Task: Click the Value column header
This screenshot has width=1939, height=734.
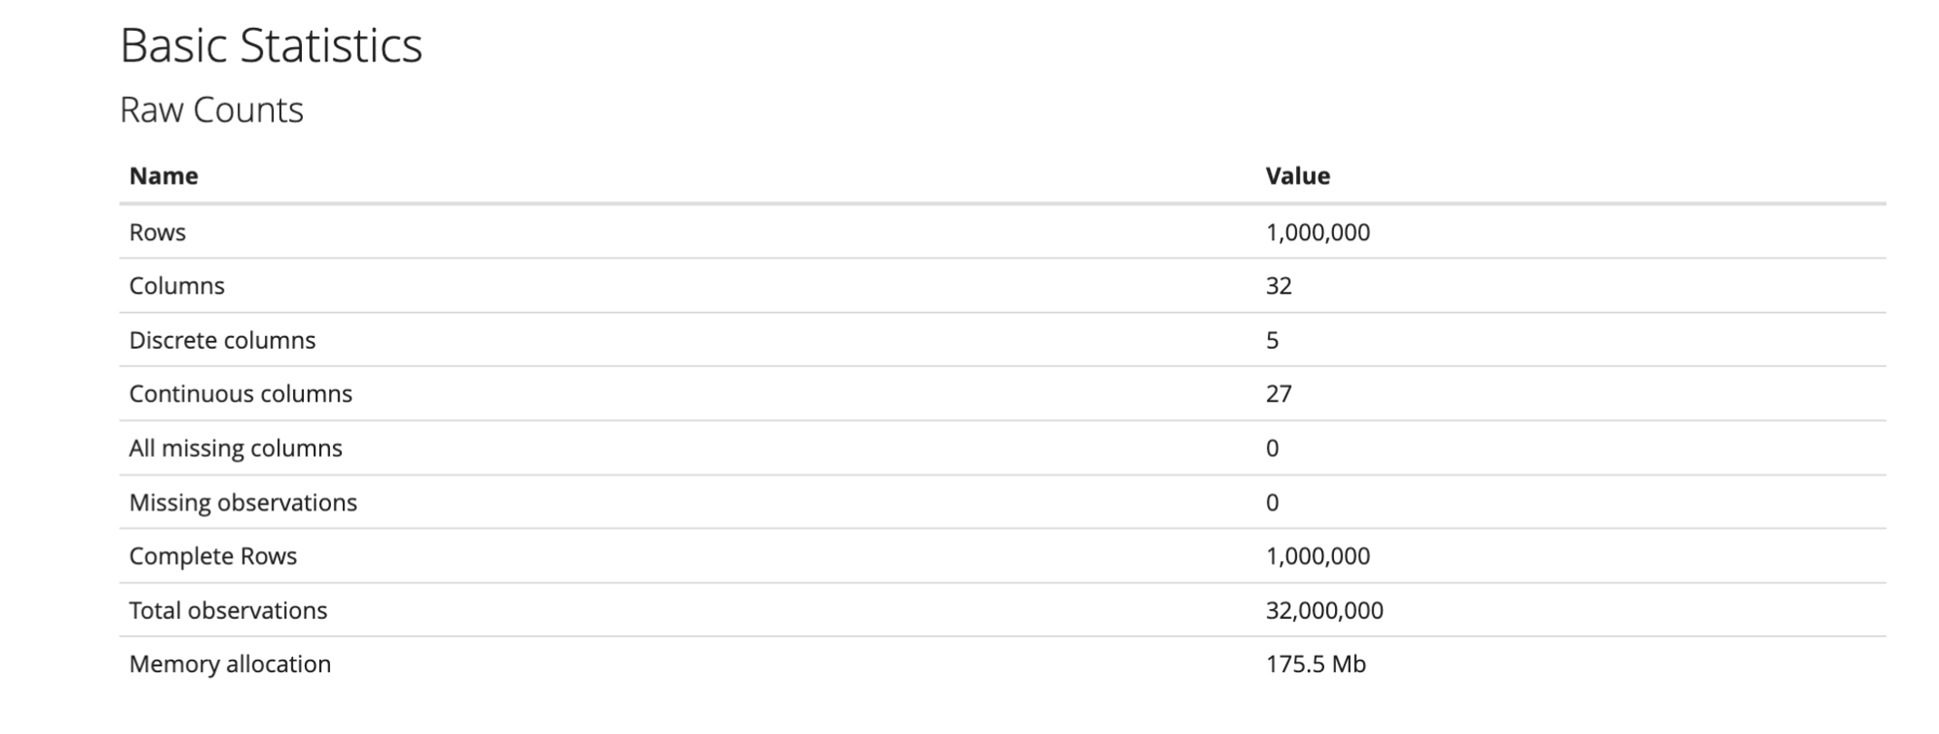Action: pos(1297,176)
